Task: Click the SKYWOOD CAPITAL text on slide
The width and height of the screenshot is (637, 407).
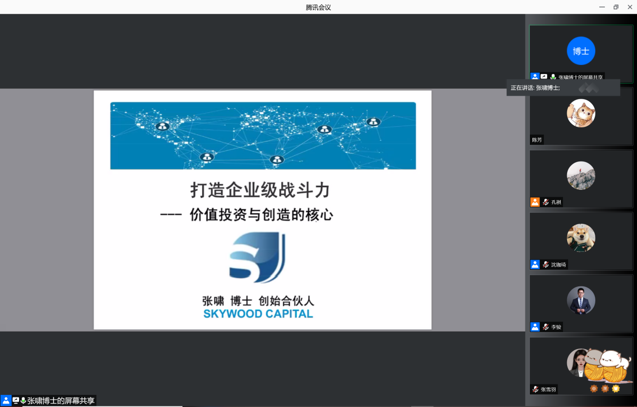Action: 258,314
